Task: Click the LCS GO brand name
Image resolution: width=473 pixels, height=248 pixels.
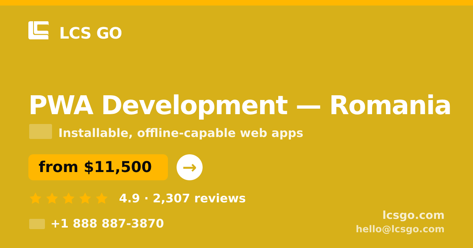Action: coord(91,34)
